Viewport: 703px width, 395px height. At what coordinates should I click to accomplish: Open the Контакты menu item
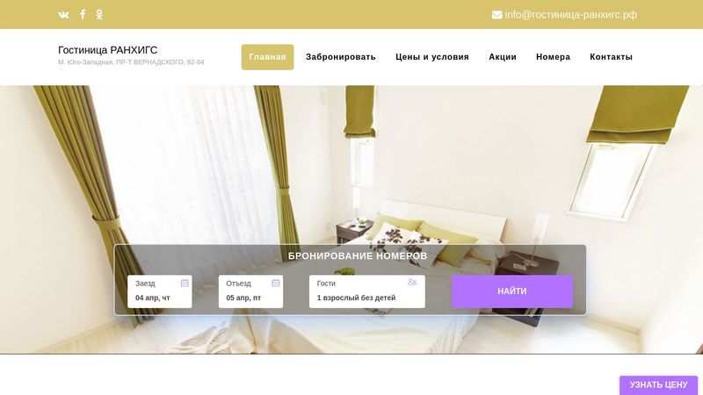click(x=611, y=57)
